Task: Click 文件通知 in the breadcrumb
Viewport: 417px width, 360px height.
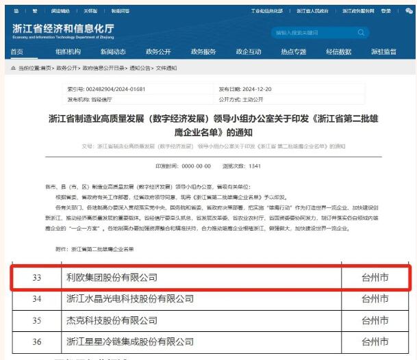Action: [x=166, y=68]
